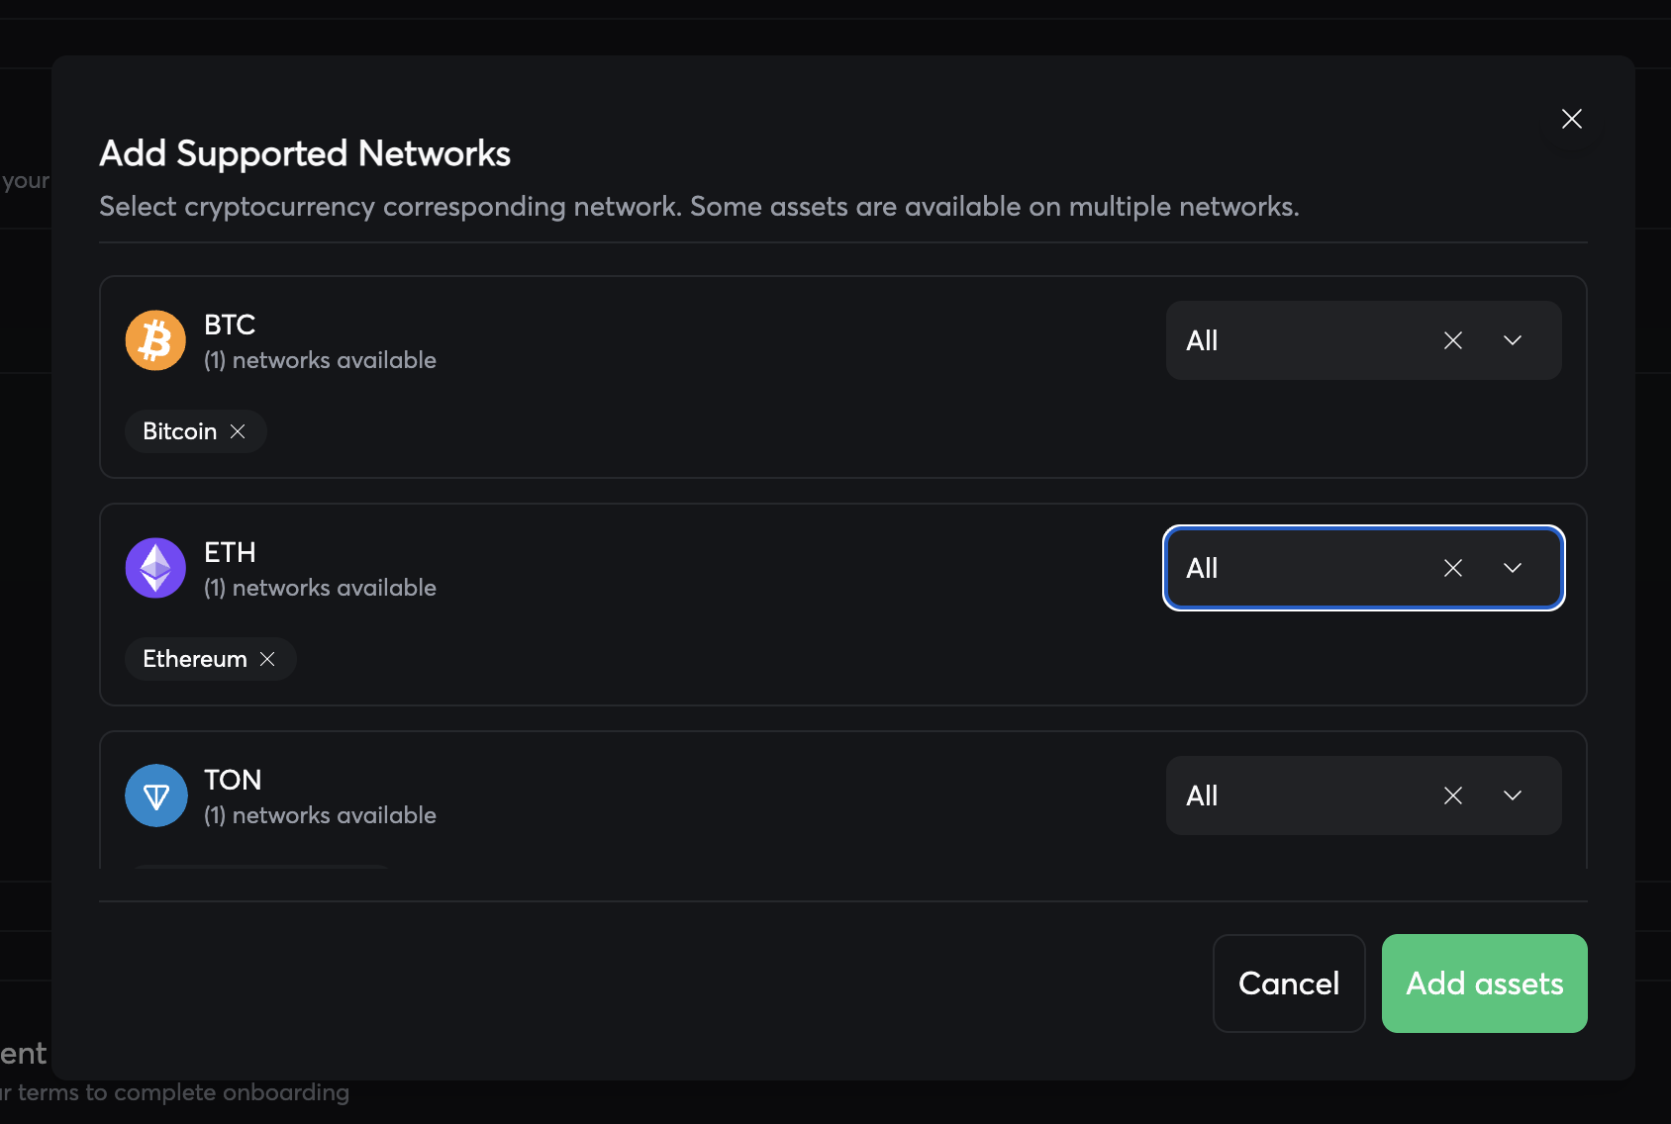
Task: Close the Add Supported Networks dialog
Action: [1571, 119]
